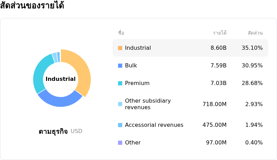This screenshot has height=160, width=277.
Task: Click the Accessorial revenues row label
Action: pyautogui.click(x=154, y=125)
